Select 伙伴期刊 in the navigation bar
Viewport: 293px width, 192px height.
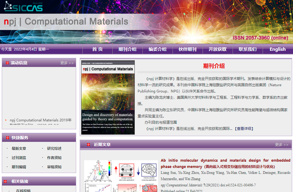[x=187, y=49]
